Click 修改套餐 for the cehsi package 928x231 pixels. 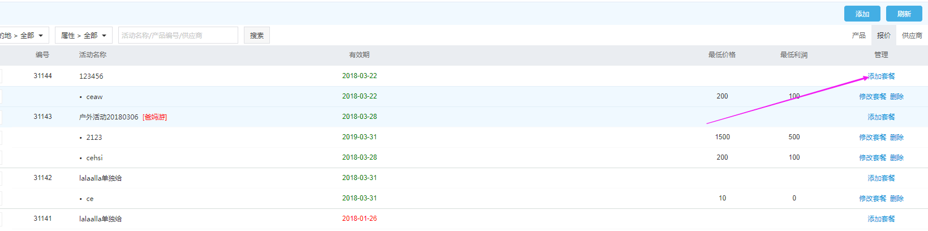873,157
